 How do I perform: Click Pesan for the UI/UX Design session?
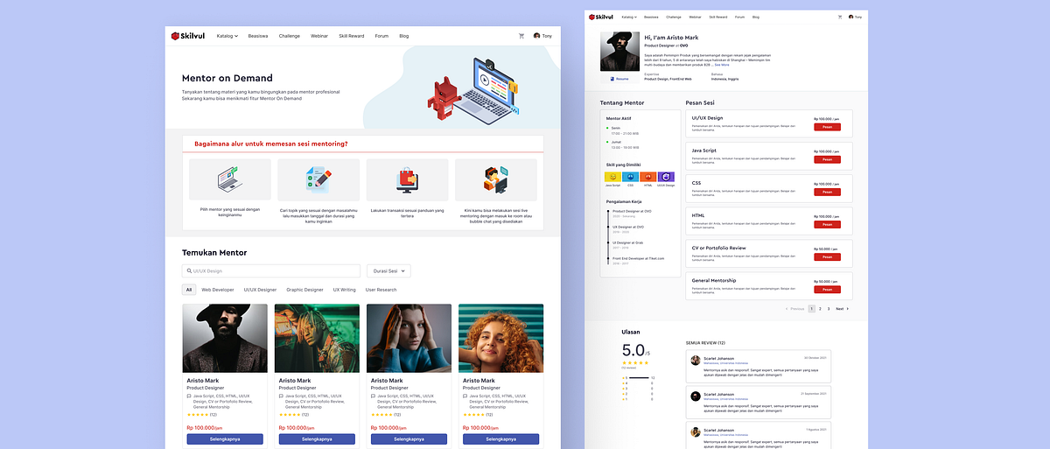tap(827, 127)
